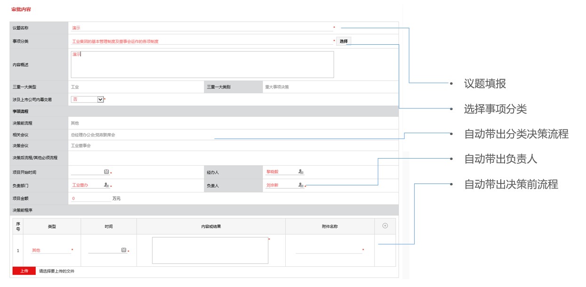The image size is (586, 287).
Task: Expand the 涉及上市公司内幕交易 dropdown
Action: pyautogui.click(x=100, y=99)
